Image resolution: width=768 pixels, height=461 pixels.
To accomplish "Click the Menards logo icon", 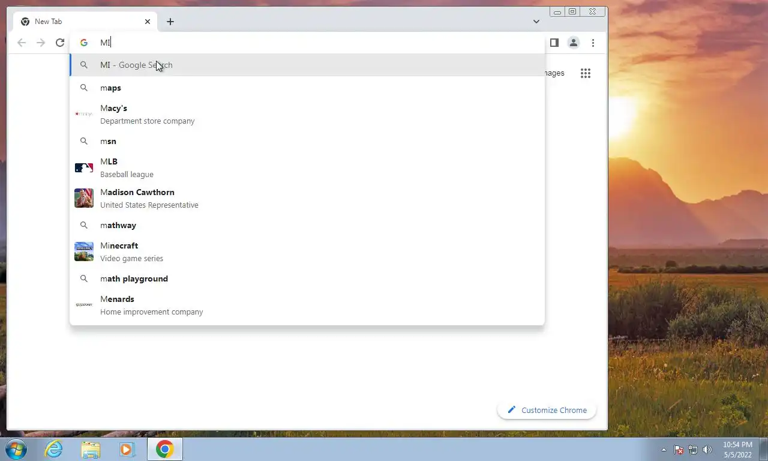I will pos(84,305).
